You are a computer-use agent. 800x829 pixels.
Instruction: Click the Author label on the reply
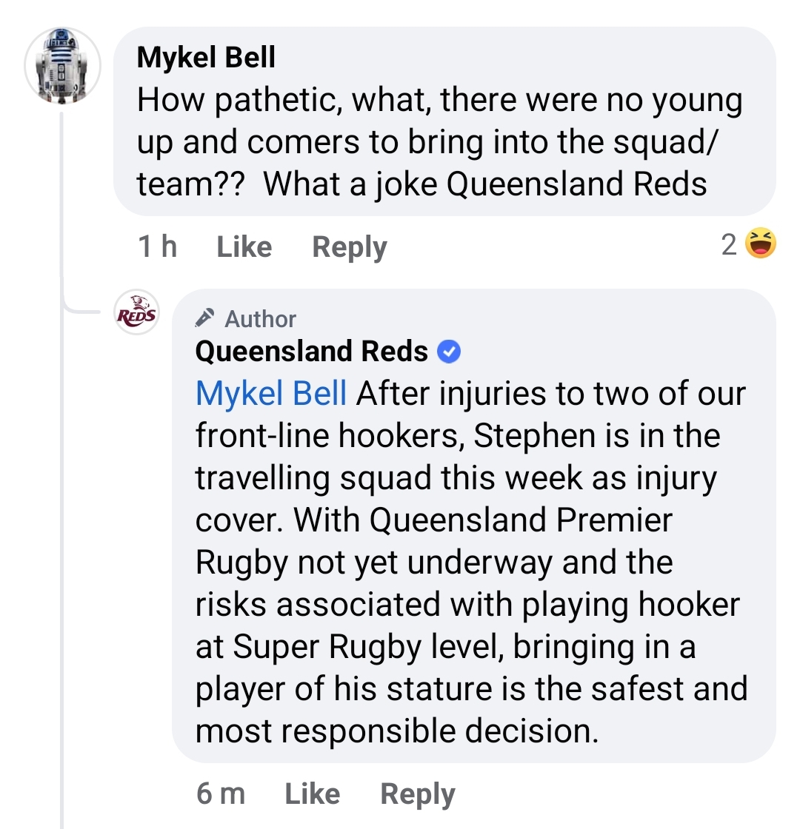pyautogui.click(x=260, y=319)
